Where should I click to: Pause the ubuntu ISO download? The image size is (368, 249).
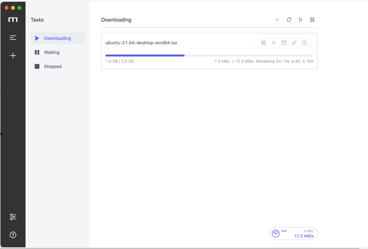coord(263,43)
